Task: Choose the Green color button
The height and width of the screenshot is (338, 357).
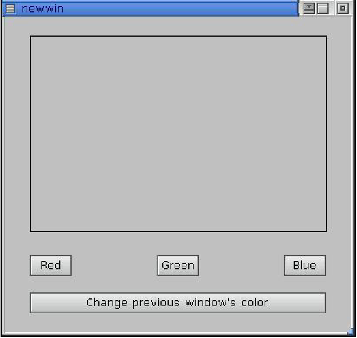Action: 178,265
